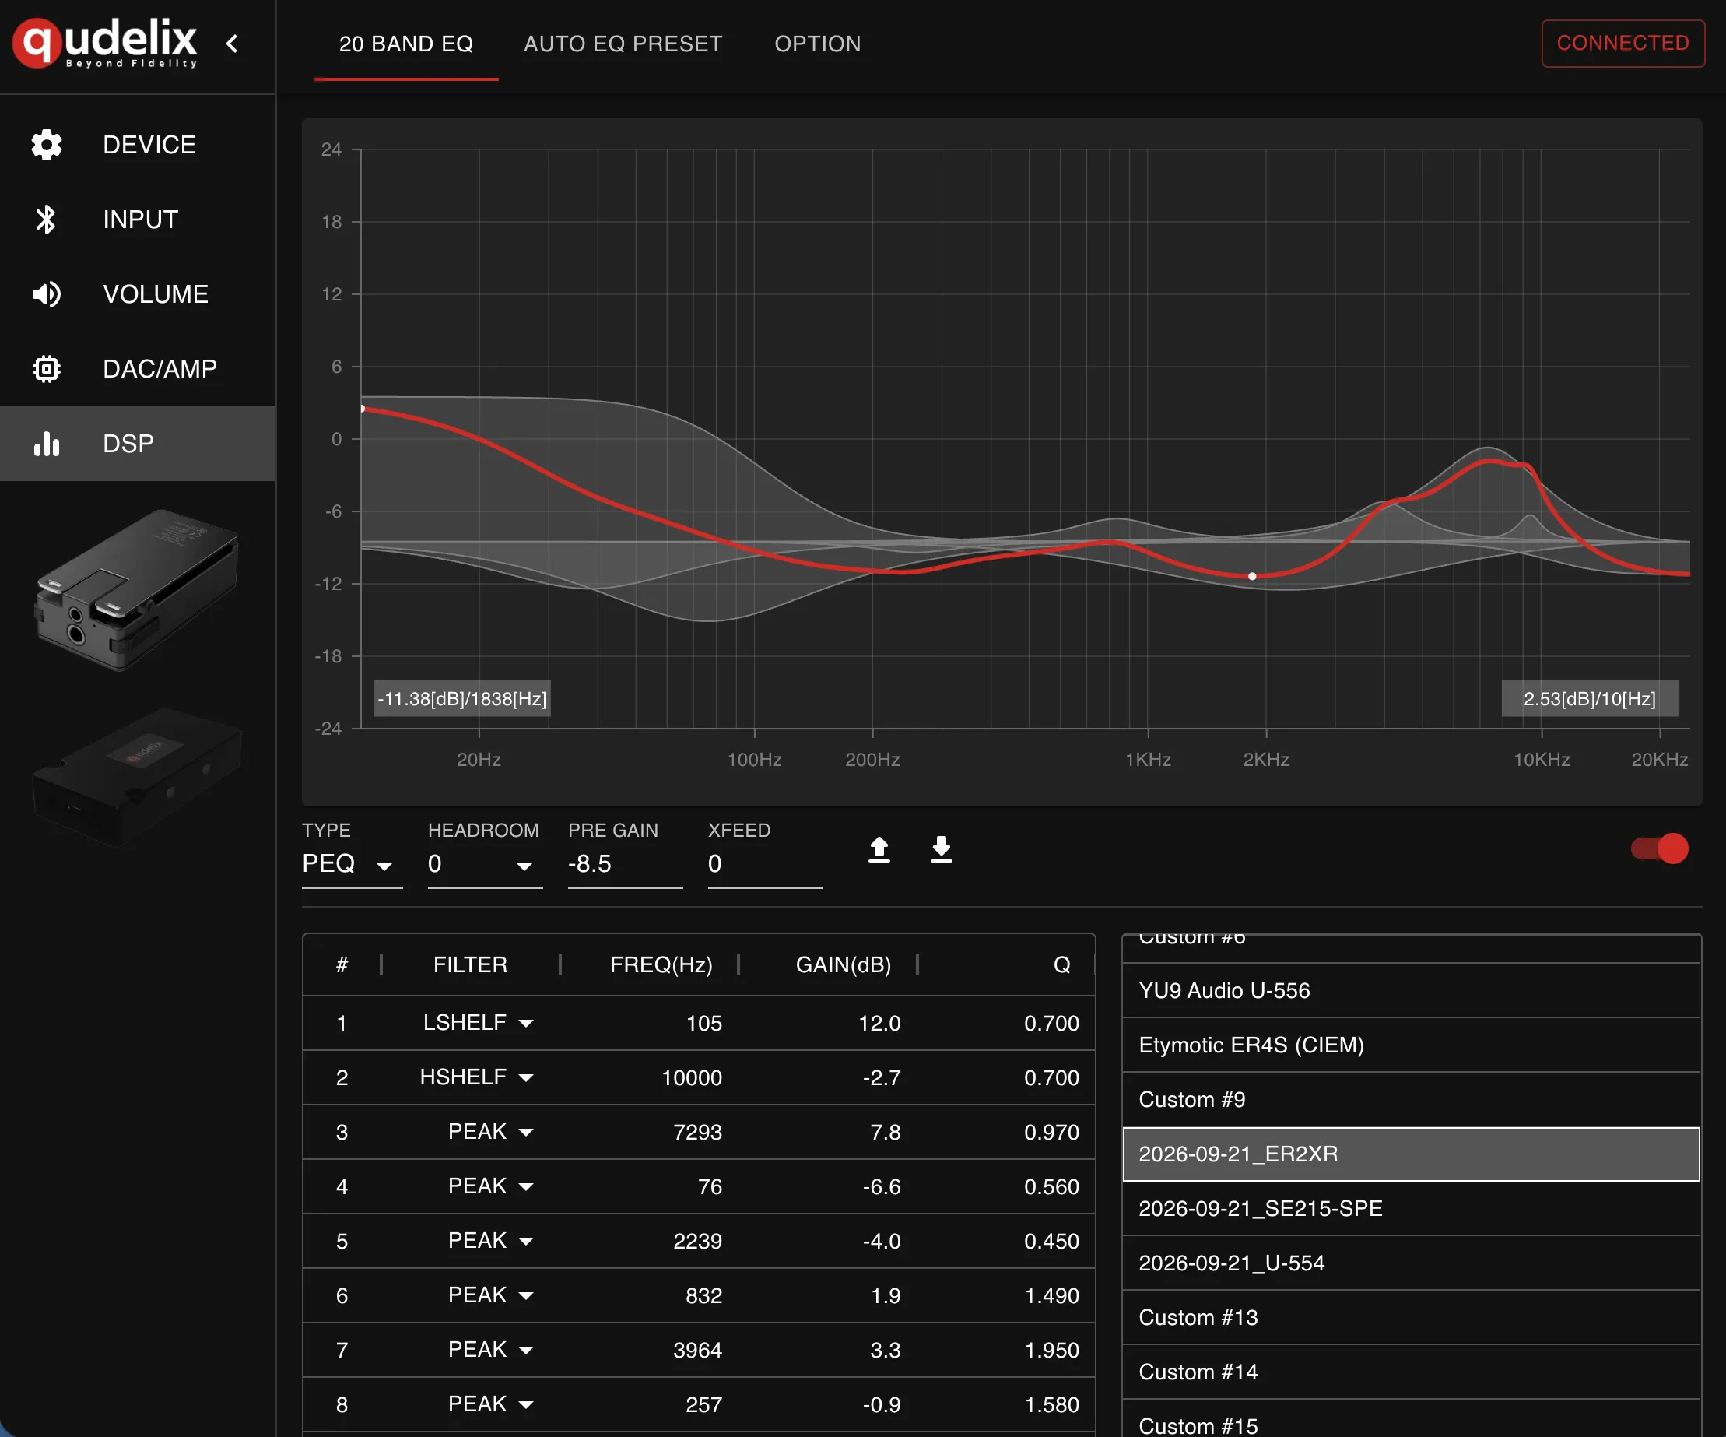Click band 4 Q value 0.560

pos(1052,1186)
